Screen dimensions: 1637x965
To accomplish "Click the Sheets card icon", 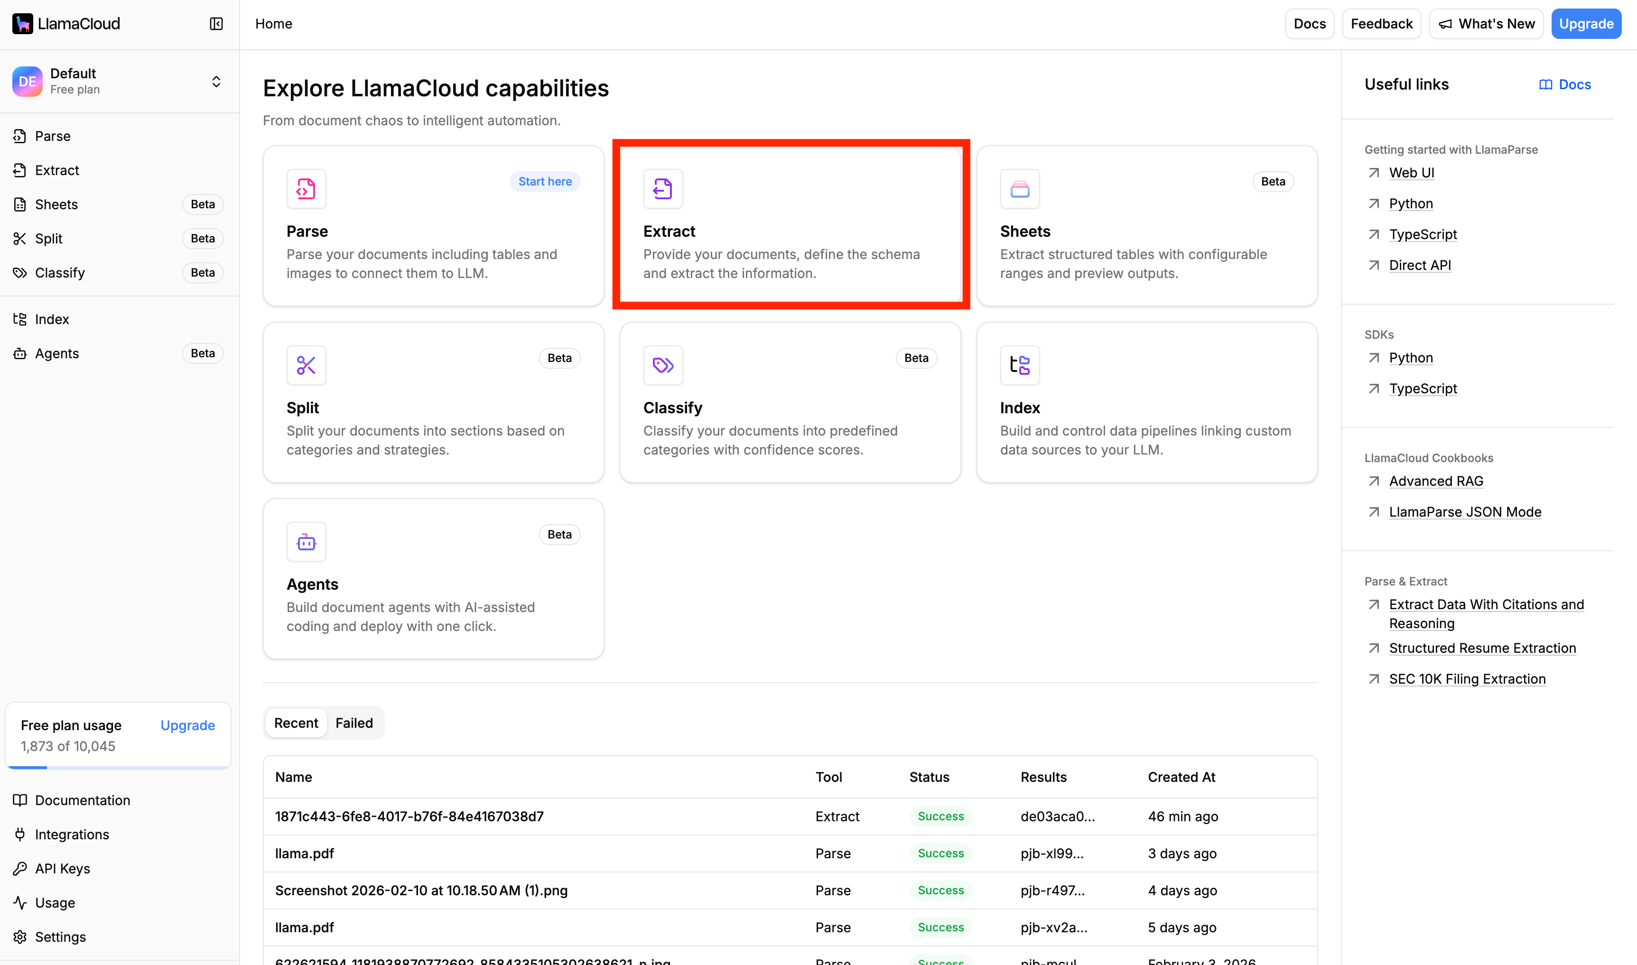I will point(1020,188).
